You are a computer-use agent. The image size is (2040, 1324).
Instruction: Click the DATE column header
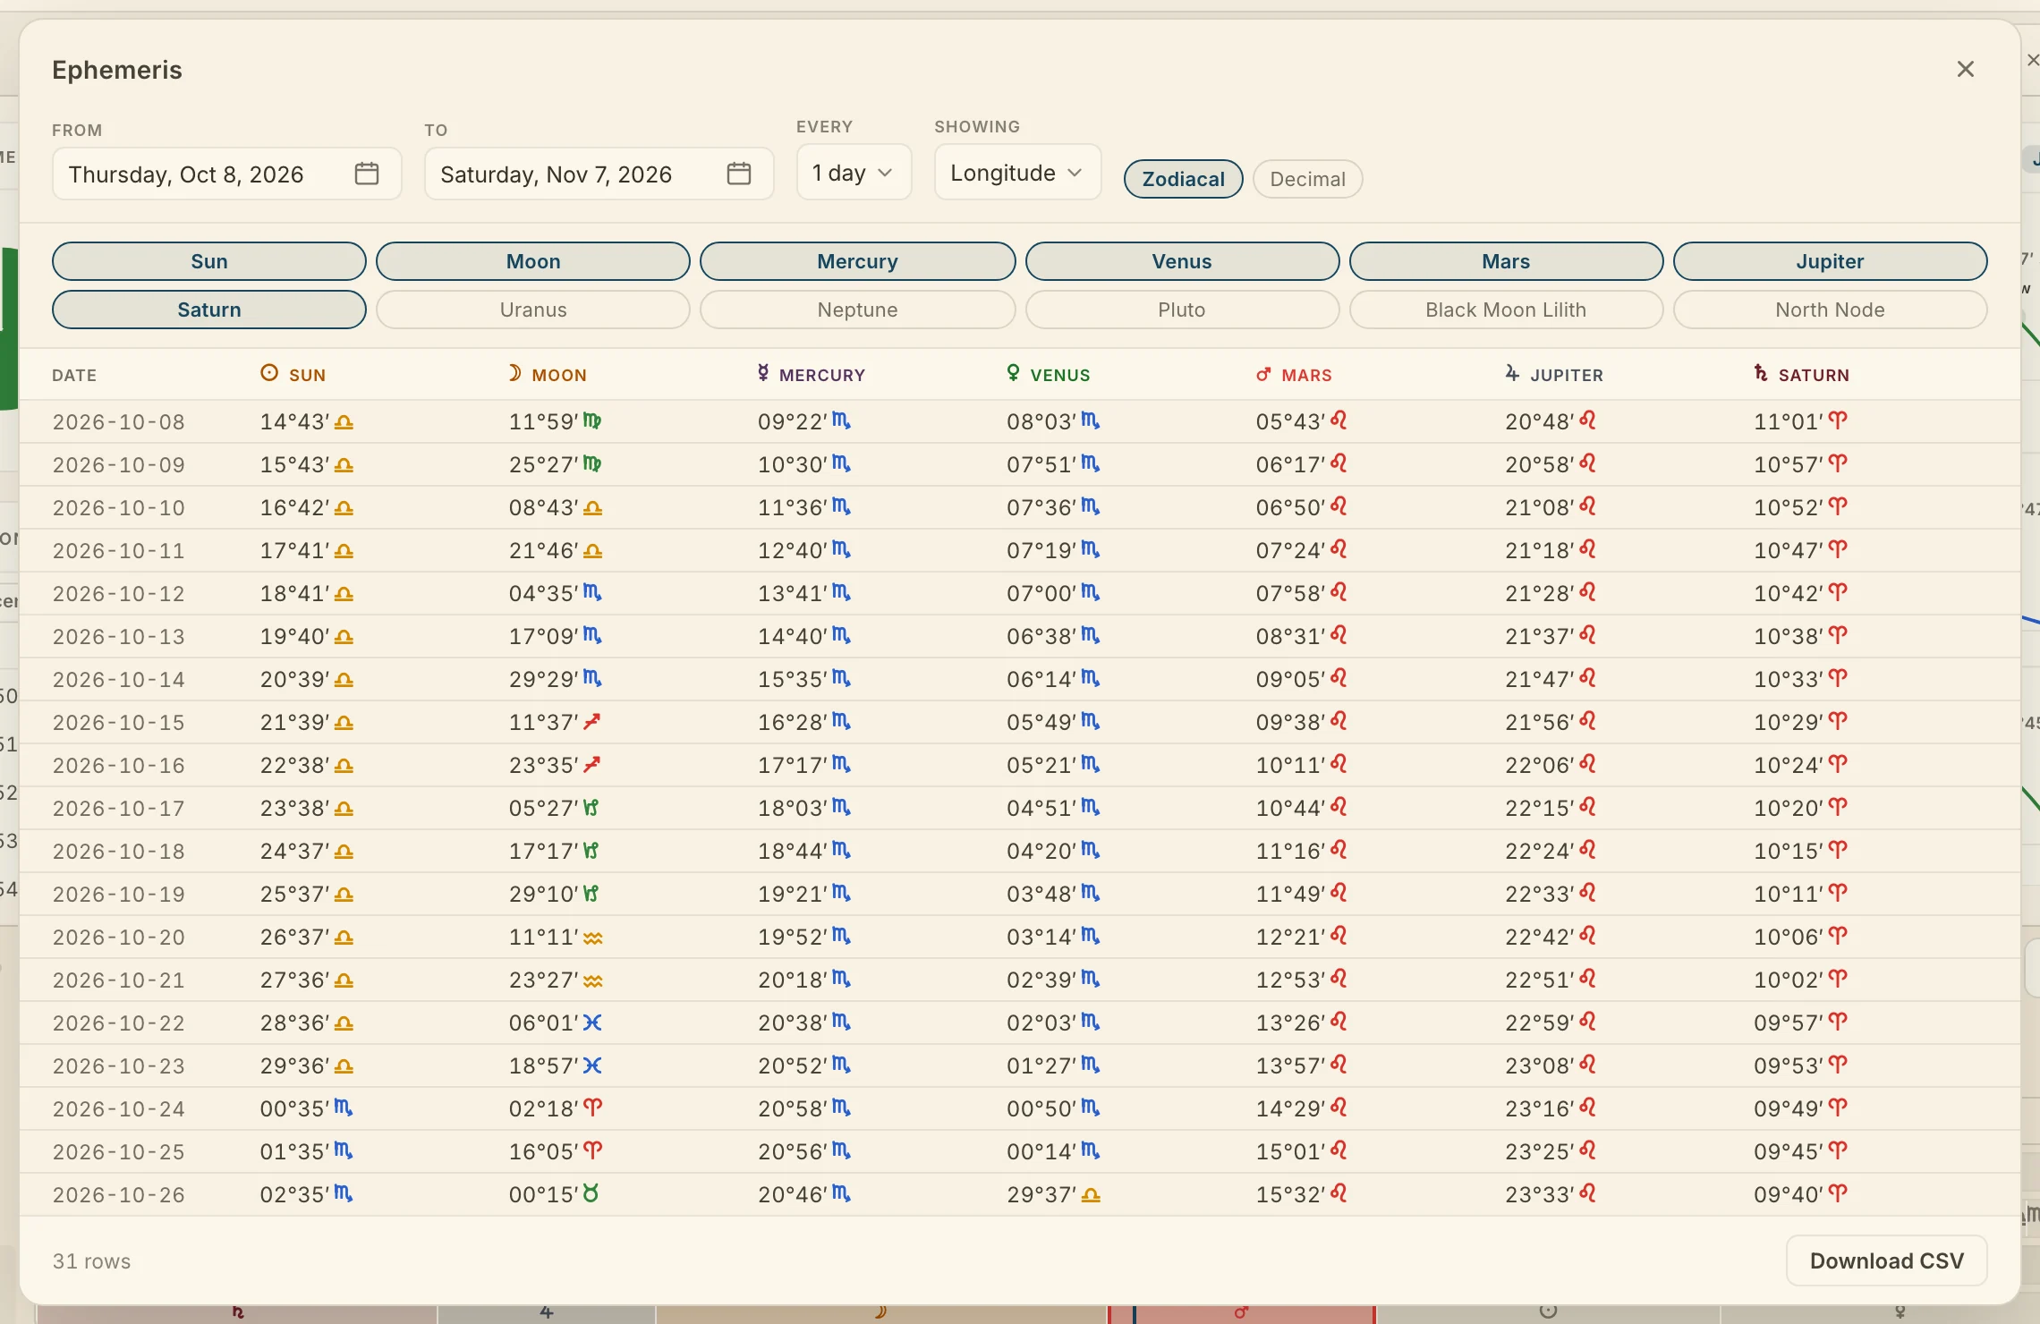[74, 375]
